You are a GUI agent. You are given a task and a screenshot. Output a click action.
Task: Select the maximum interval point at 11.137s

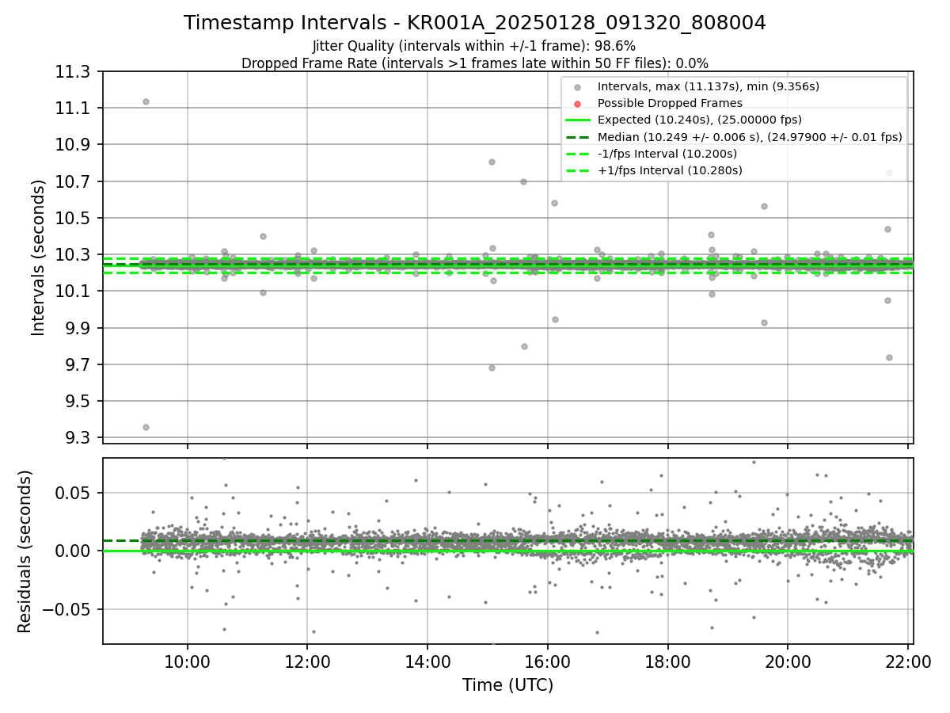pyautogui.click(x=146, y=101)
